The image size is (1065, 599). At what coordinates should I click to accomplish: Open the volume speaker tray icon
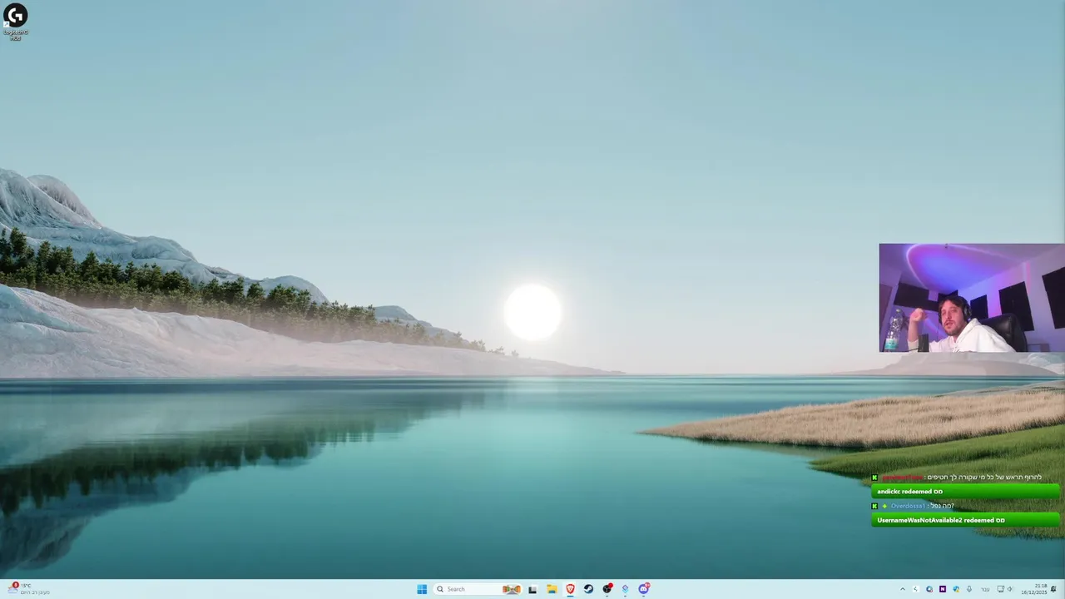(x=1010, y=589)
